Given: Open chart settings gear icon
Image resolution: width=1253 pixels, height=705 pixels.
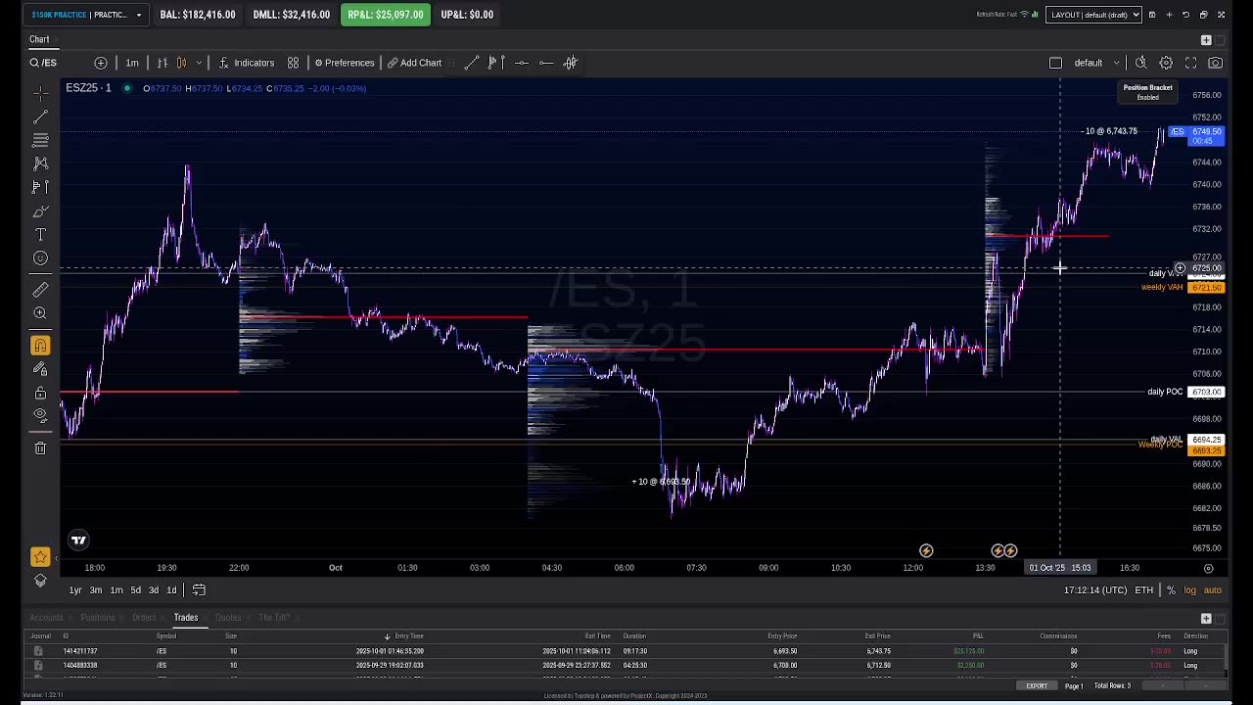Looking at the screenshot, I should 1166,63.
